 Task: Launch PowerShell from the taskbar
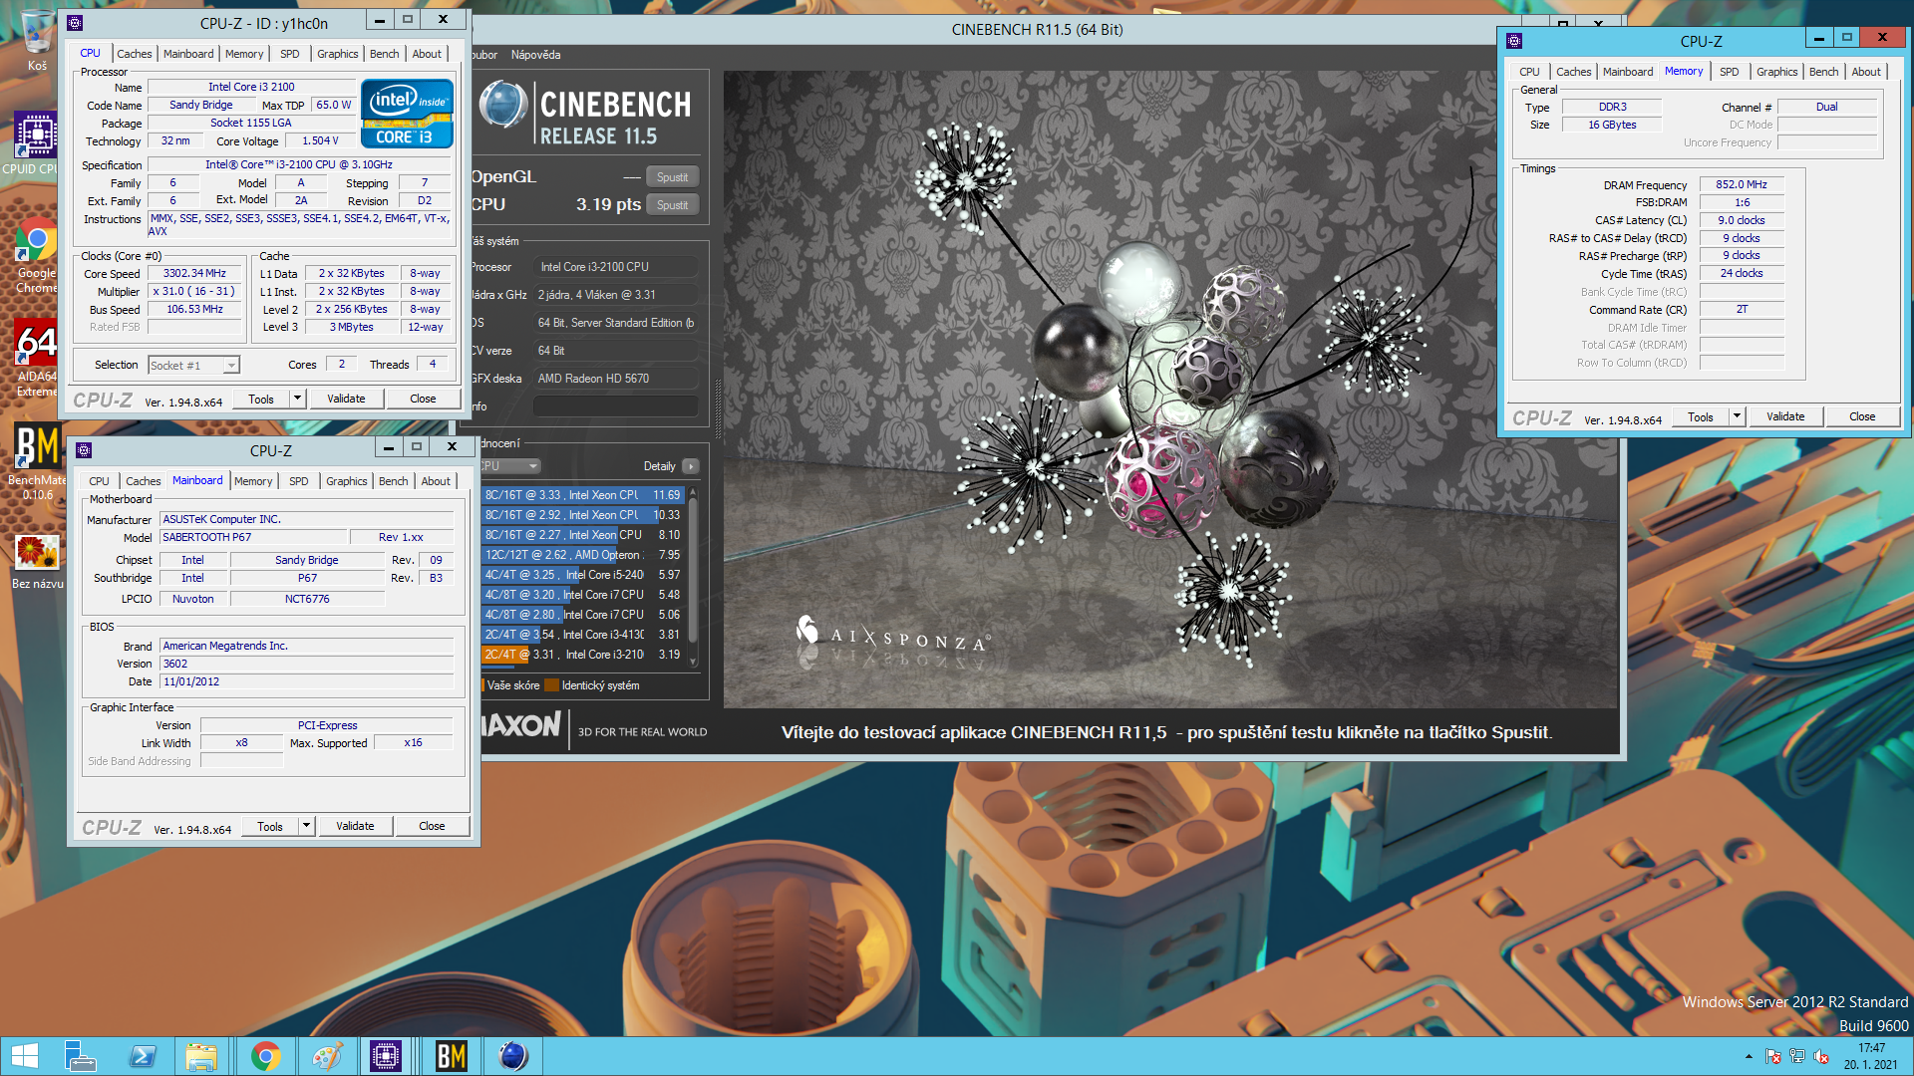[142, 1056]
